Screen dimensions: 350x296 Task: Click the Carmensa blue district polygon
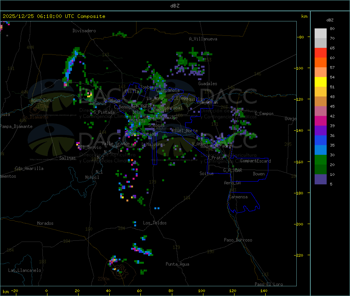243,203
